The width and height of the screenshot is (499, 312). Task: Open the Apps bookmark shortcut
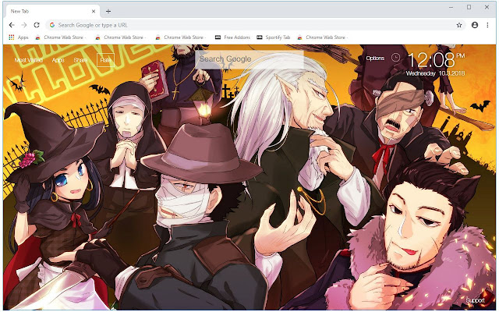(19, 37)
